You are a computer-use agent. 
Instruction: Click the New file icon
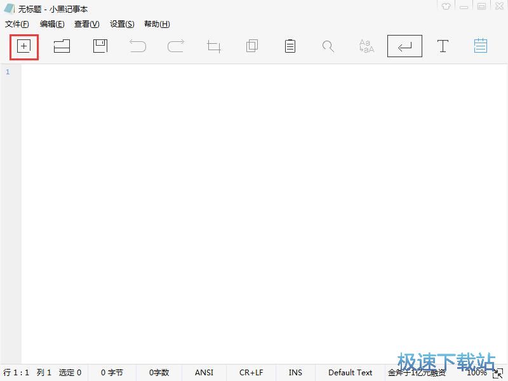click(23, 46)
